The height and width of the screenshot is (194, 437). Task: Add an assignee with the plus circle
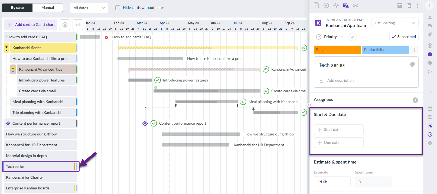pyautogui.click(x=415, y=100)
